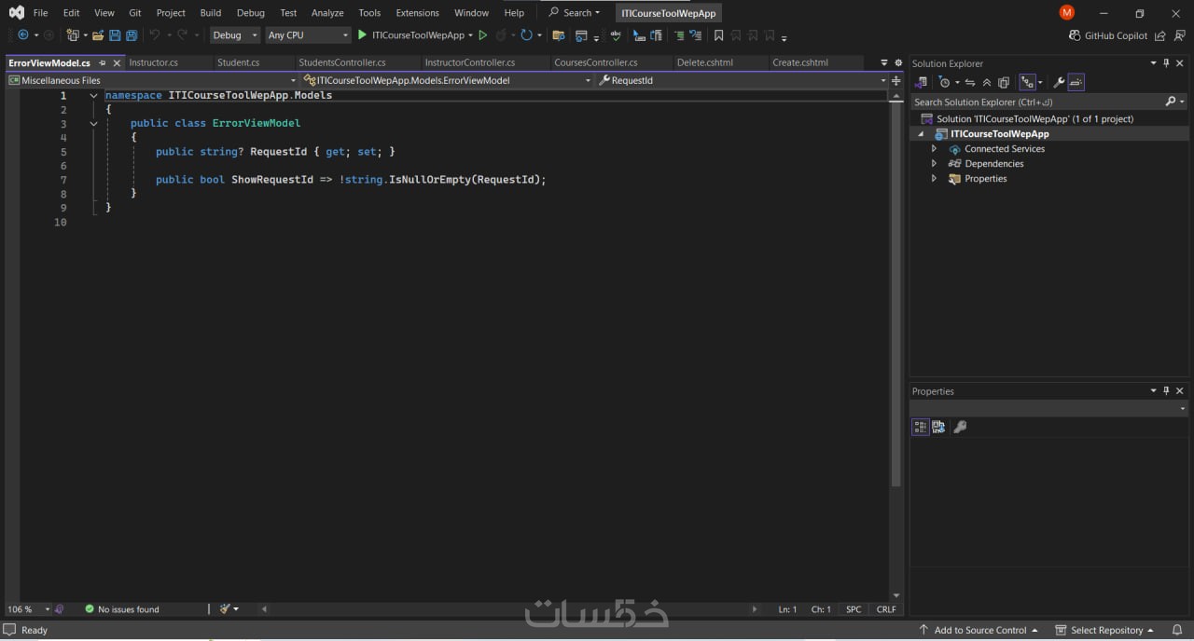Click the editor vertical scrollbar
The height and width of the screenshot is (641, 1194).
[896, 293]
